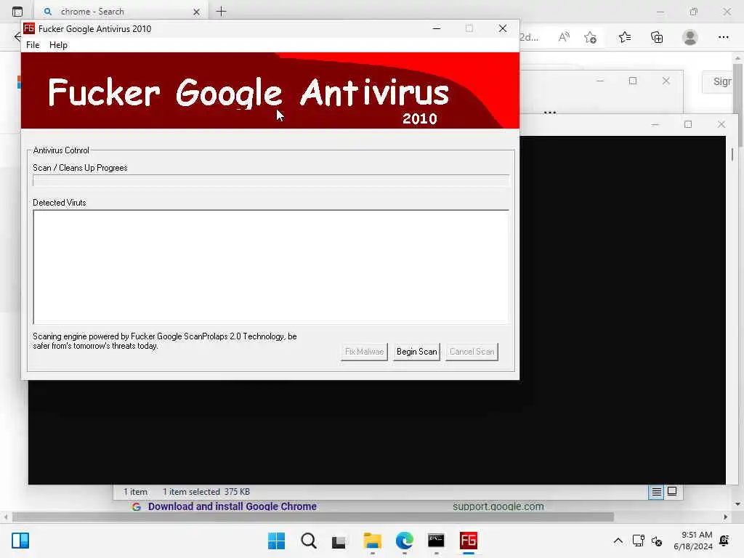Image resolution: width=744 pixels, height=558 pixels.
Task: Click the disabled Fix Malware button
Action: tap(364, 352)
